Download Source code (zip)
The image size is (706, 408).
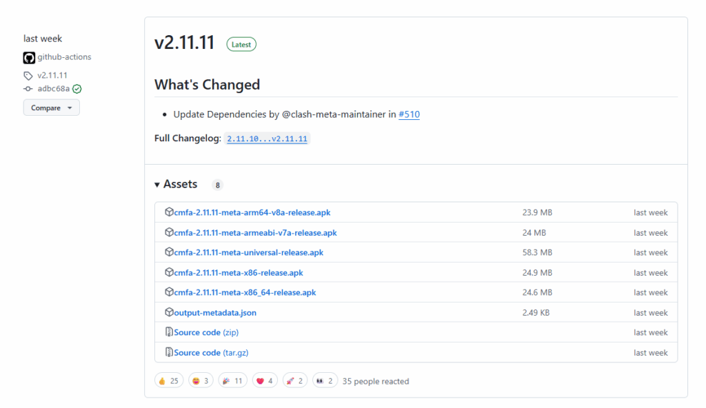(x=206, y=332)
